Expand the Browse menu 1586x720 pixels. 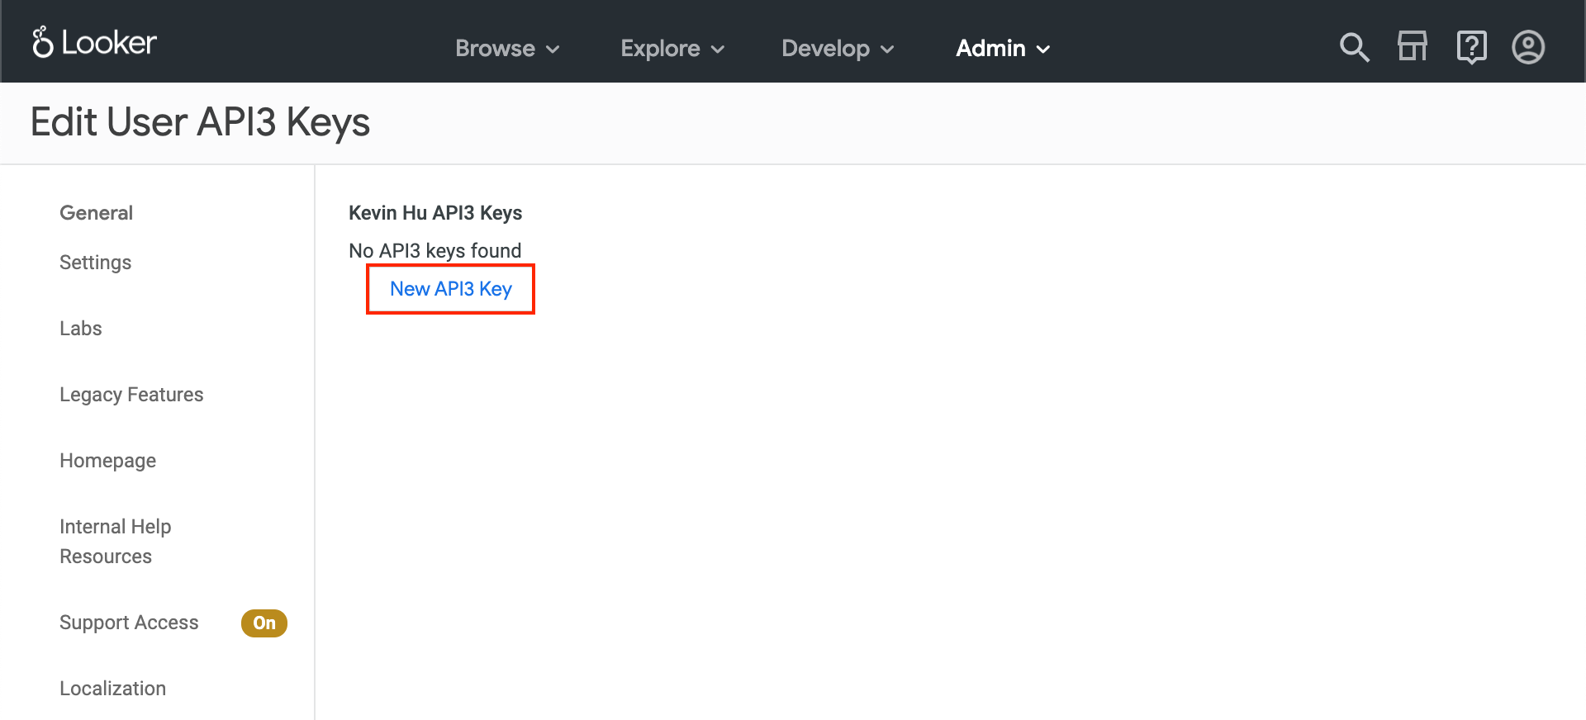point(507,49)
